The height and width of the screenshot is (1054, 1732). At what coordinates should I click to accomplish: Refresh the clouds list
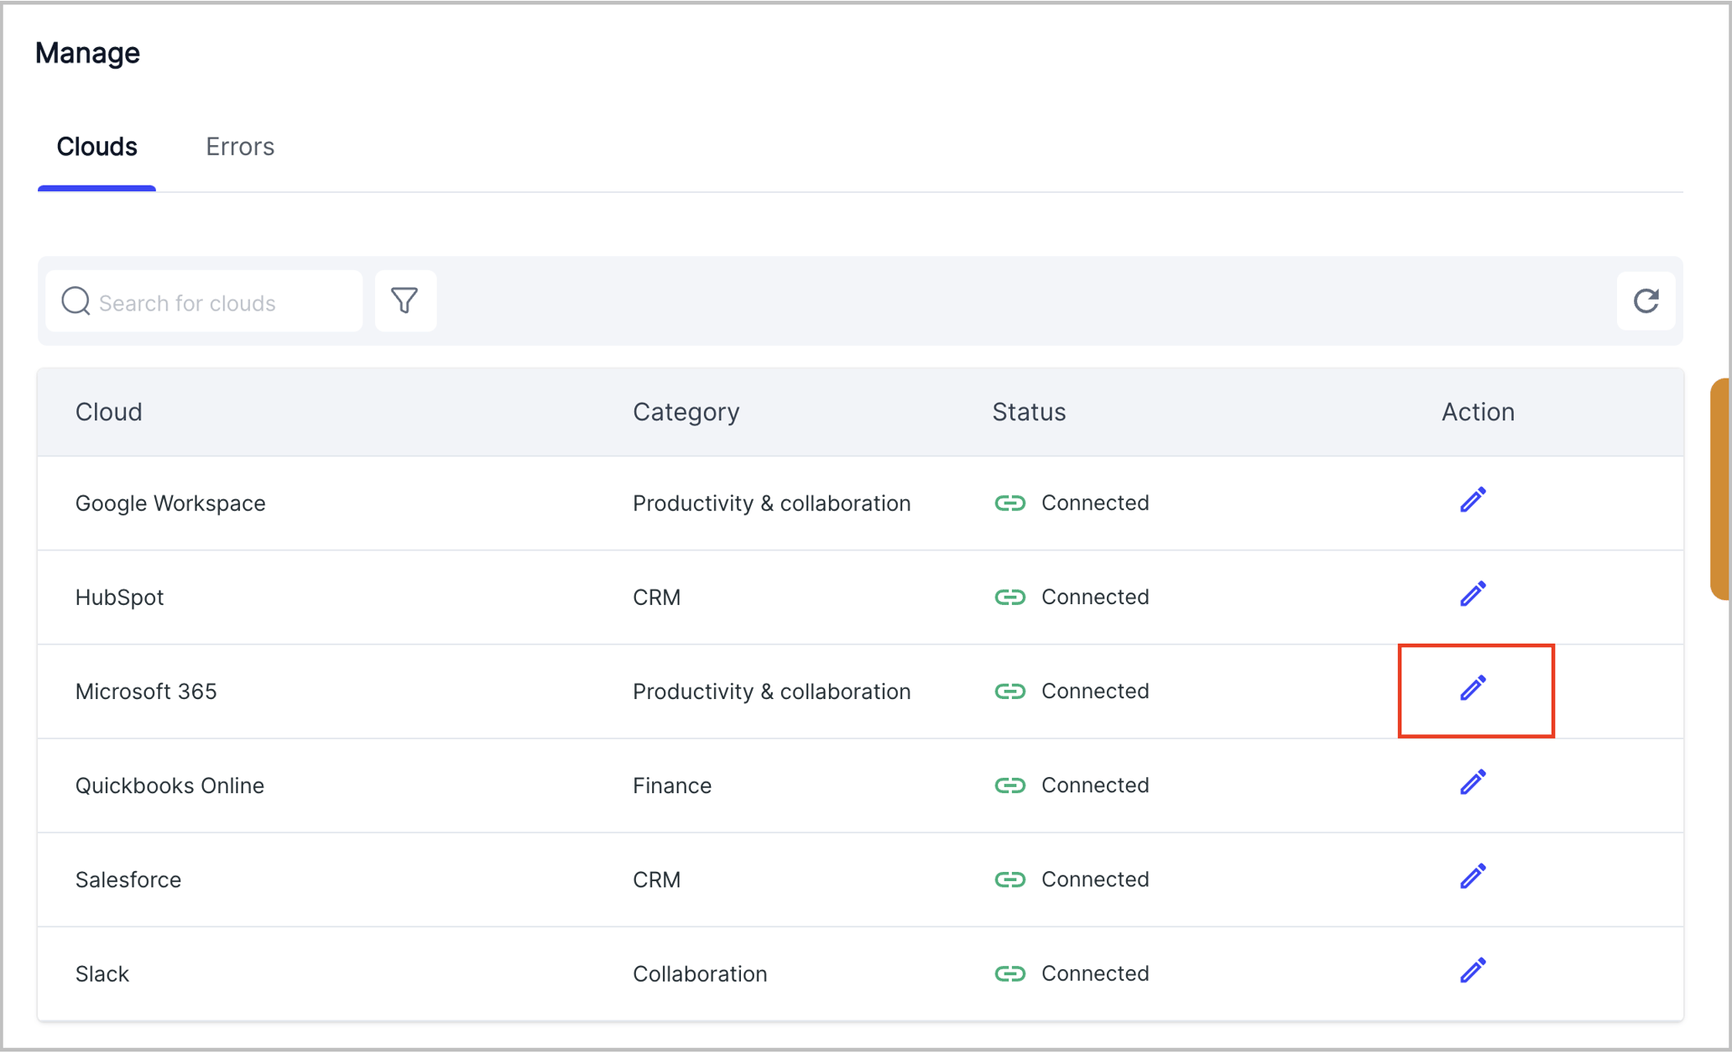click(1646, 300)
